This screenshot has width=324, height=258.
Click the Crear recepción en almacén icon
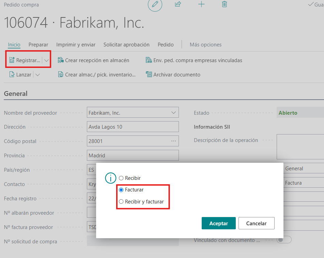point(61,60)
